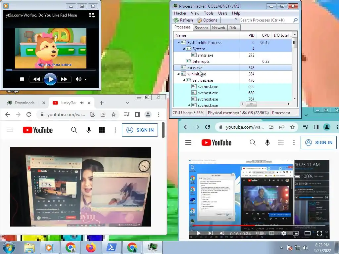Play the video in right YouTube player
The height and width of the screenshot is (254, 339).
tap(199, 233)
